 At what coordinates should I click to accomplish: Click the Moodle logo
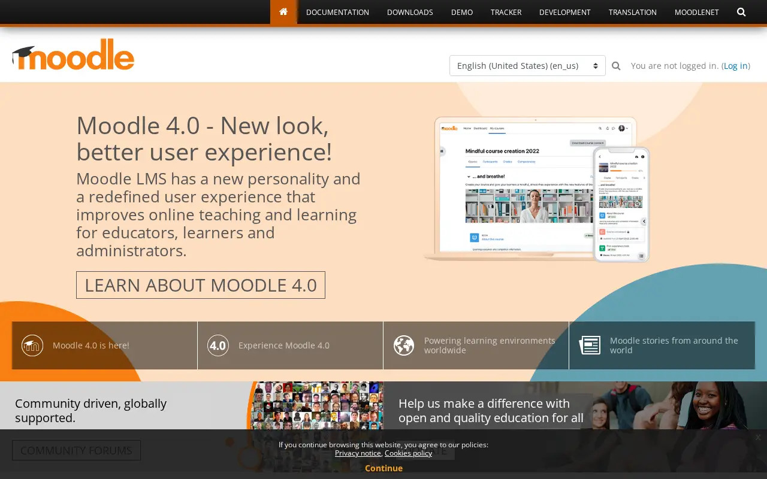pyautogui.click(x=73, y=54)
